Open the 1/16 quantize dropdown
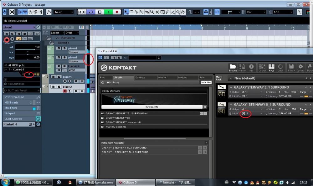The image size is (313, 186). coord(283,12)
